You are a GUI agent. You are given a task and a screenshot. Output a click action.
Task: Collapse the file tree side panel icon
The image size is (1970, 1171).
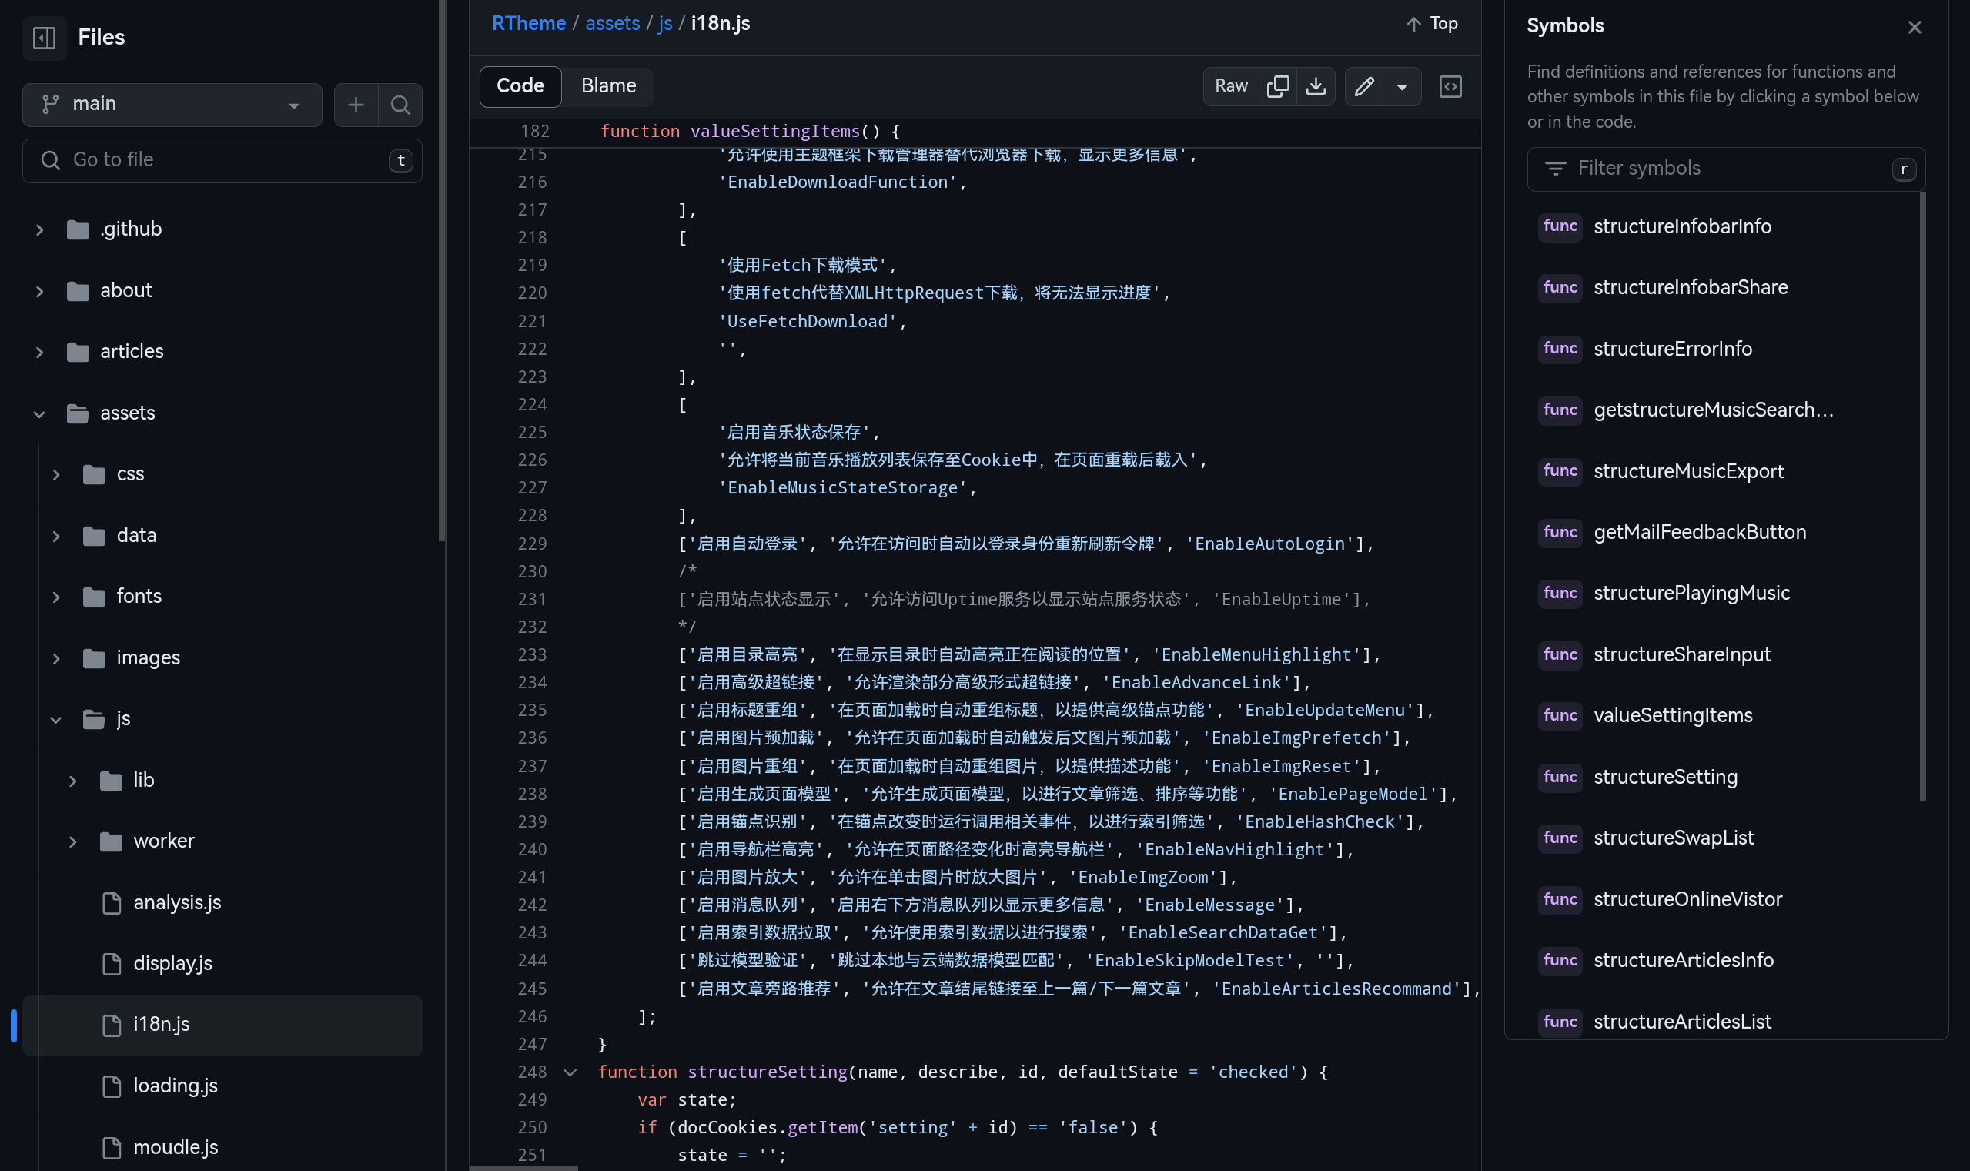coord(44,37)
